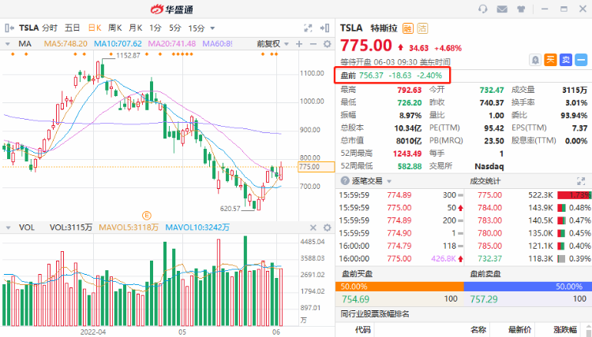
Task: Click pre-market 盘前 756.37 line
Action: pos(392,76)
